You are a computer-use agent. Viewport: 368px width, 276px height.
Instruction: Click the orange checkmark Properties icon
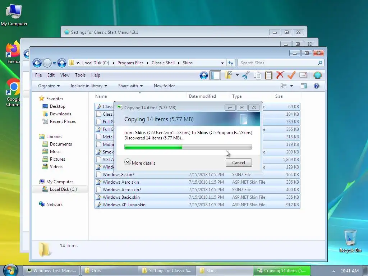coord(291,75)
